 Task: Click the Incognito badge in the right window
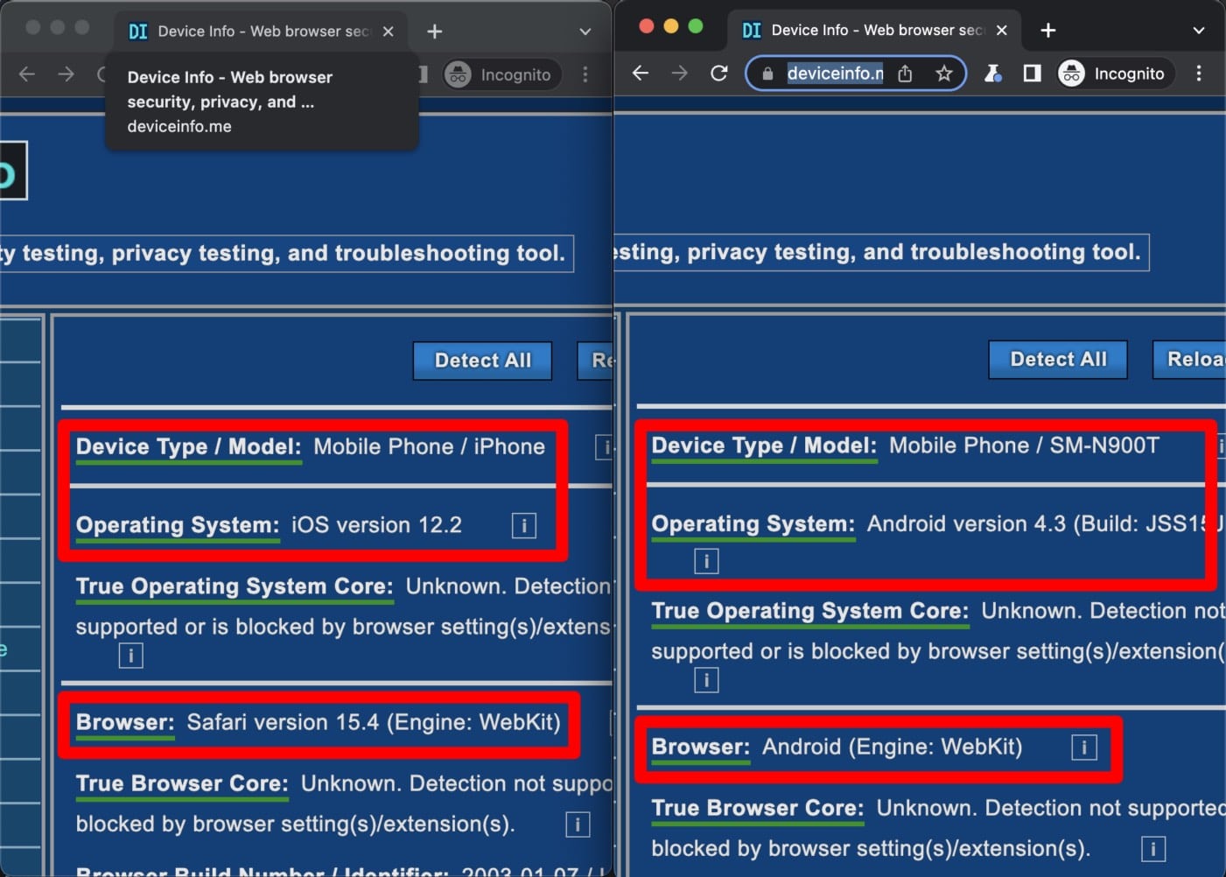[1113, 73]
